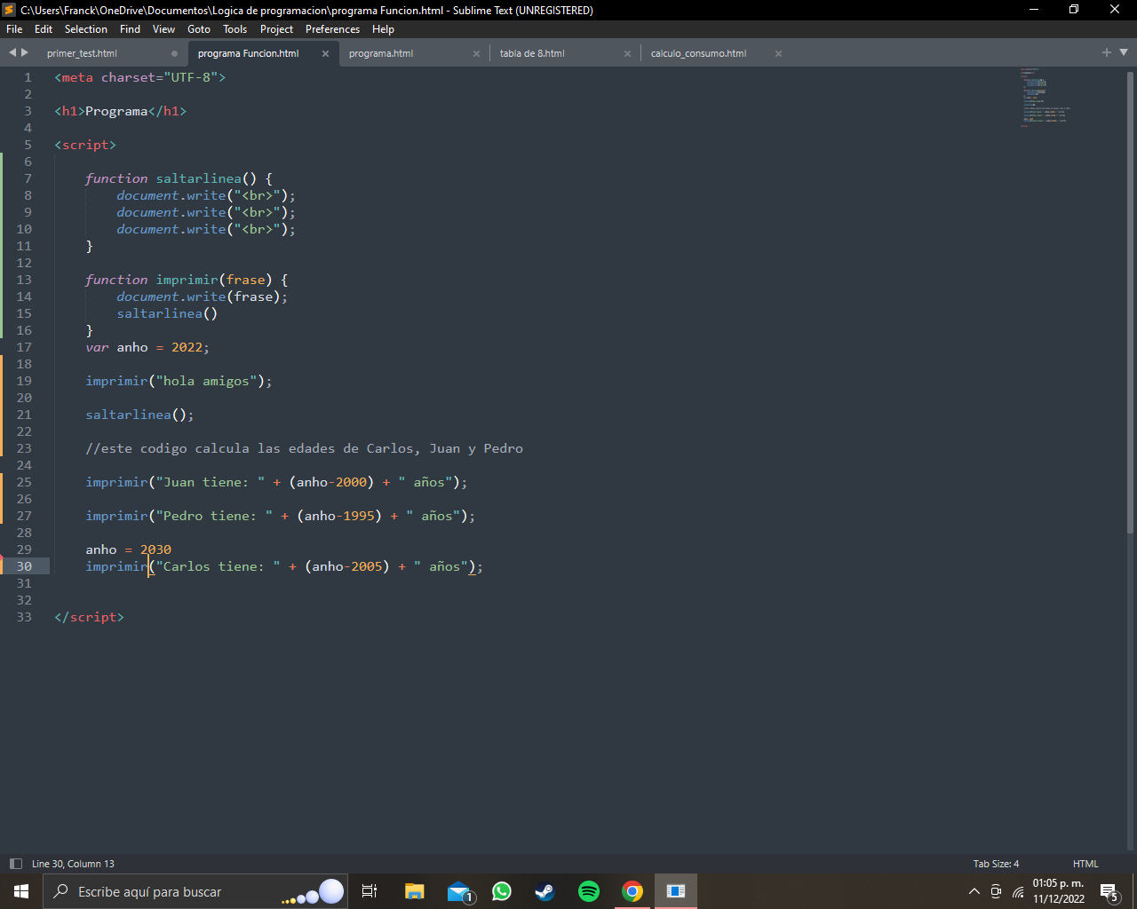Click the active app icon after Chrome on taskbar
The height and width of the screenshot is (909, 1137).
[x=676, y=891]
